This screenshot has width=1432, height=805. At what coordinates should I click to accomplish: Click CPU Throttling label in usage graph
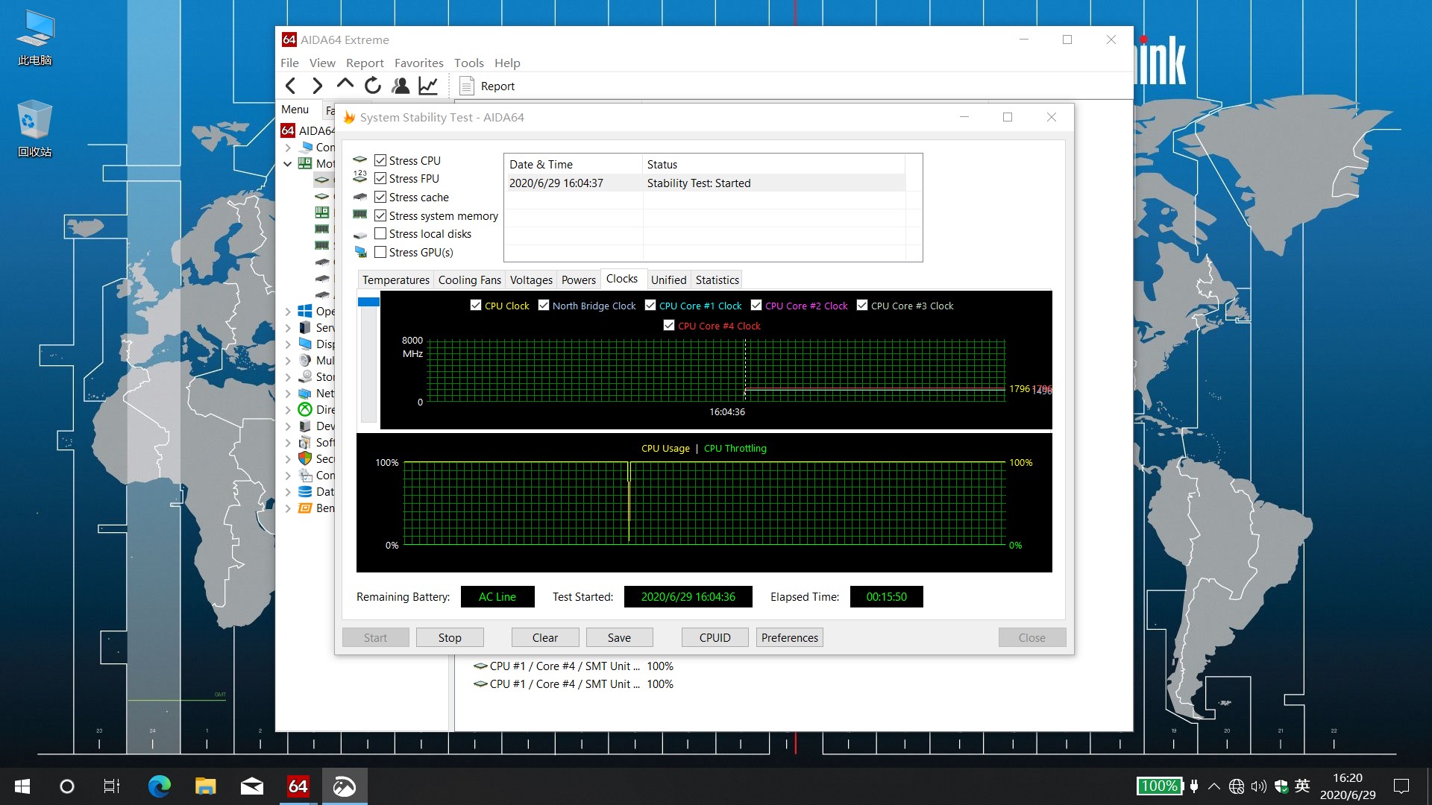(735, 448)
